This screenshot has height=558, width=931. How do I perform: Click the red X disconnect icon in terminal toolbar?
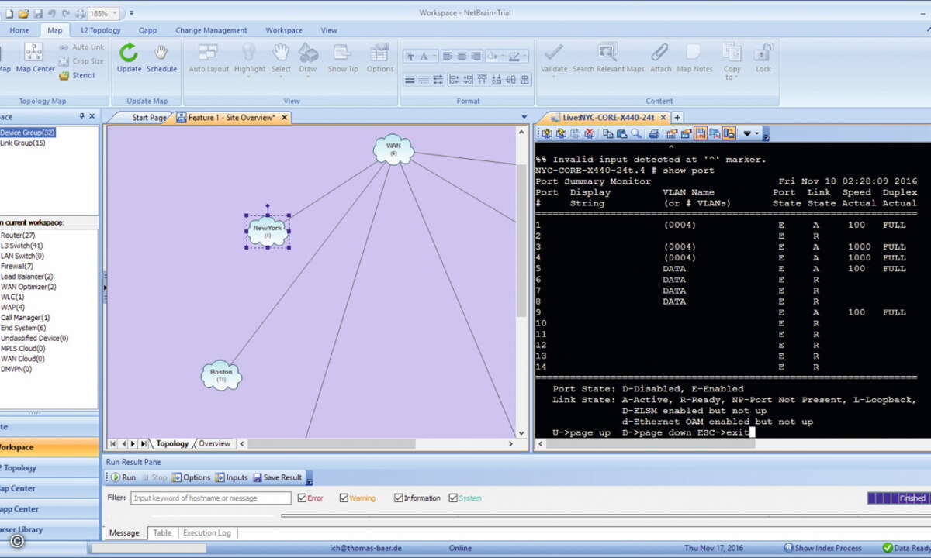point(590,133)
